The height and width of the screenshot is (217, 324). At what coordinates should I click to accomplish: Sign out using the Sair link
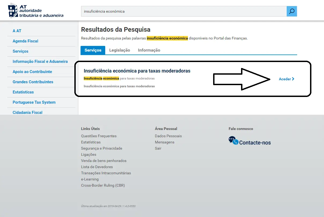(x=158, y=148)
